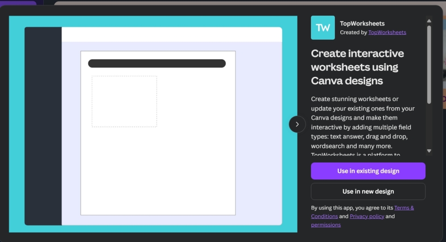Screen dimensions: 446x242
Task: Click the dark title bar in worksheet preview
Action: (157, 63)
